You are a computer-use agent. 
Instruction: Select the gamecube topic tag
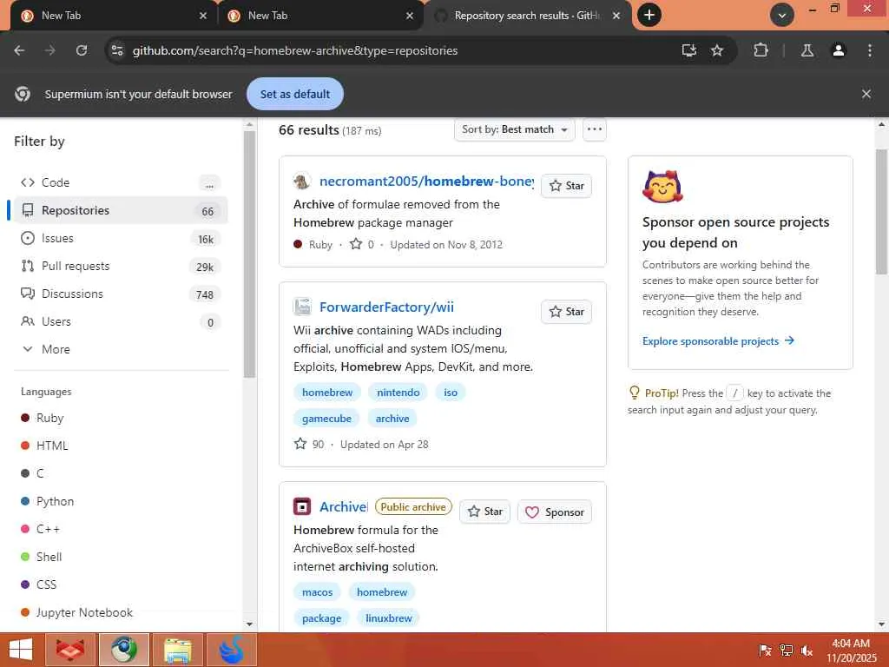point(326,419)
